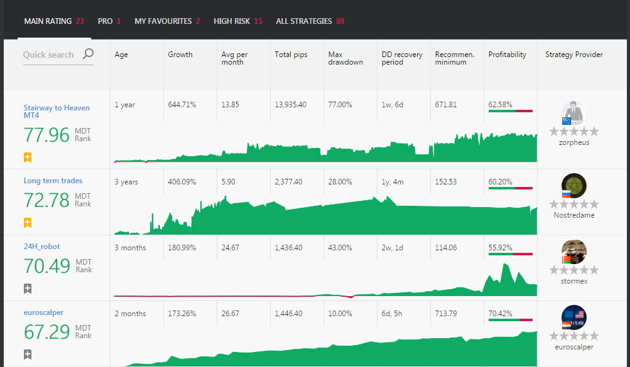Sort by Recommen. minimum column header
Screen dimensions: 630x367
[x=454, y=58]
